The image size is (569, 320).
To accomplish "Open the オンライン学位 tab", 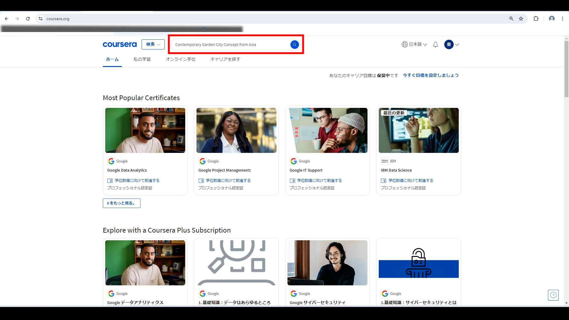I will (180, 59).
